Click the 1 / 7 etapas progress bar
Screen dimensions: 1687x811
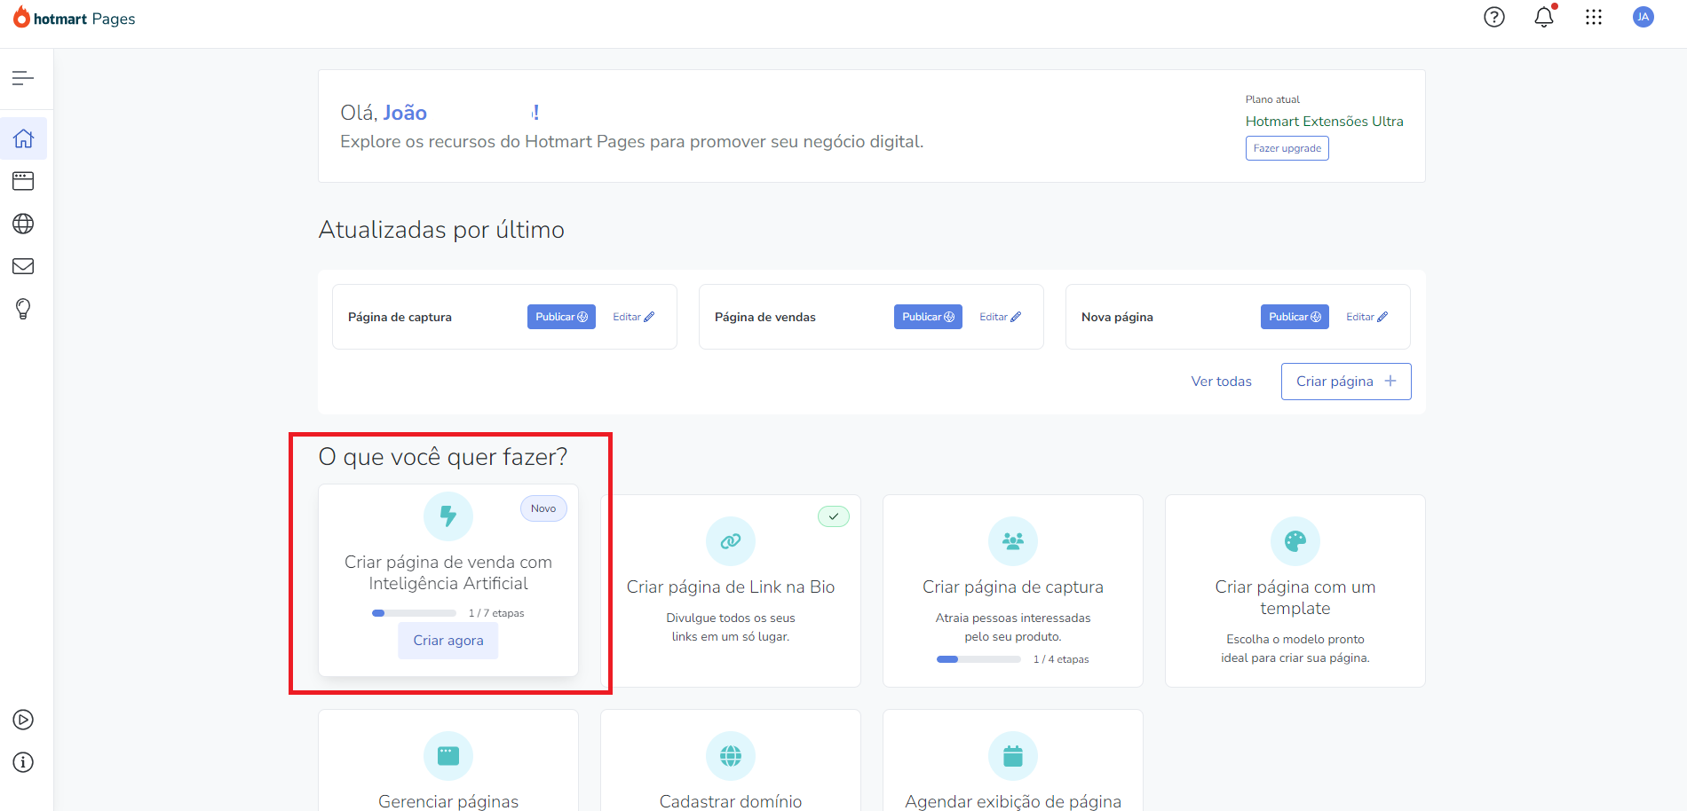(x=414, y=613)
